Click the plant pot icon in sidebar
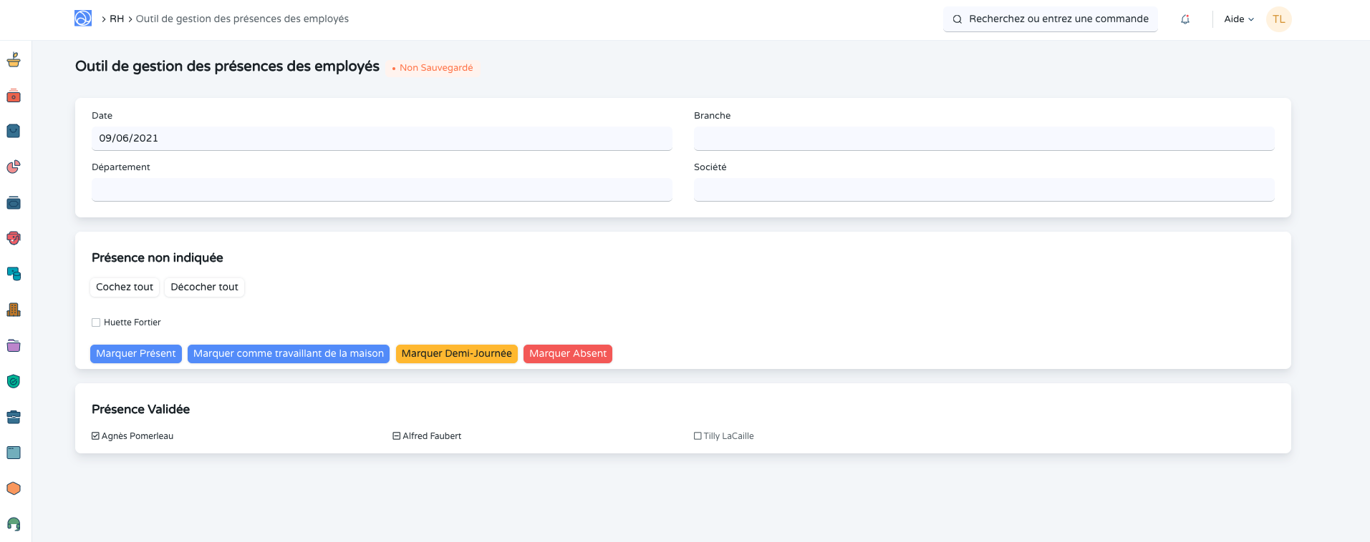Viewport: 1370px width, 542px height. click(x=14, y=60)
